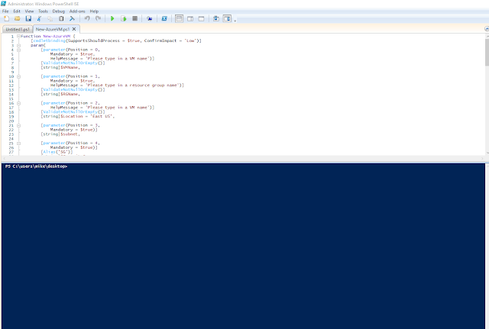Close the New-AzureVM.ps1 tab
This screenshot has height=329, width=489.
click(74, 29)
